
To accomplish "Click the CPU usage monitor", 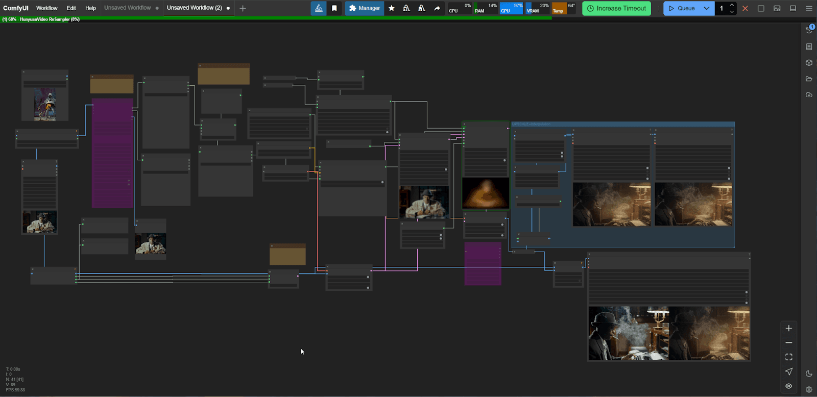I will coord(460,8).
